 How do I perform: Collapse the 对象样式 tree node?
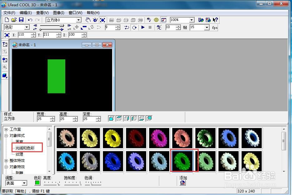tap(6, 136)
